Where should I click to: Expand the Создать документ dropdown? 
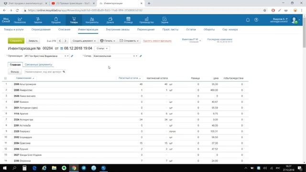point(84,41)
